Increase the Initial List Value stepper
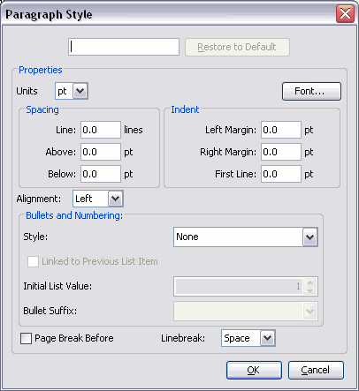359x391 pixels. [309, 282]
